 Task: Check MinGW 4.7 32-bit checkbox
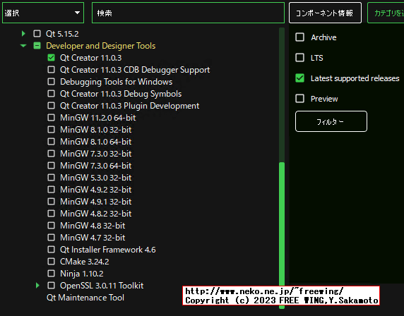pos(52,238)
